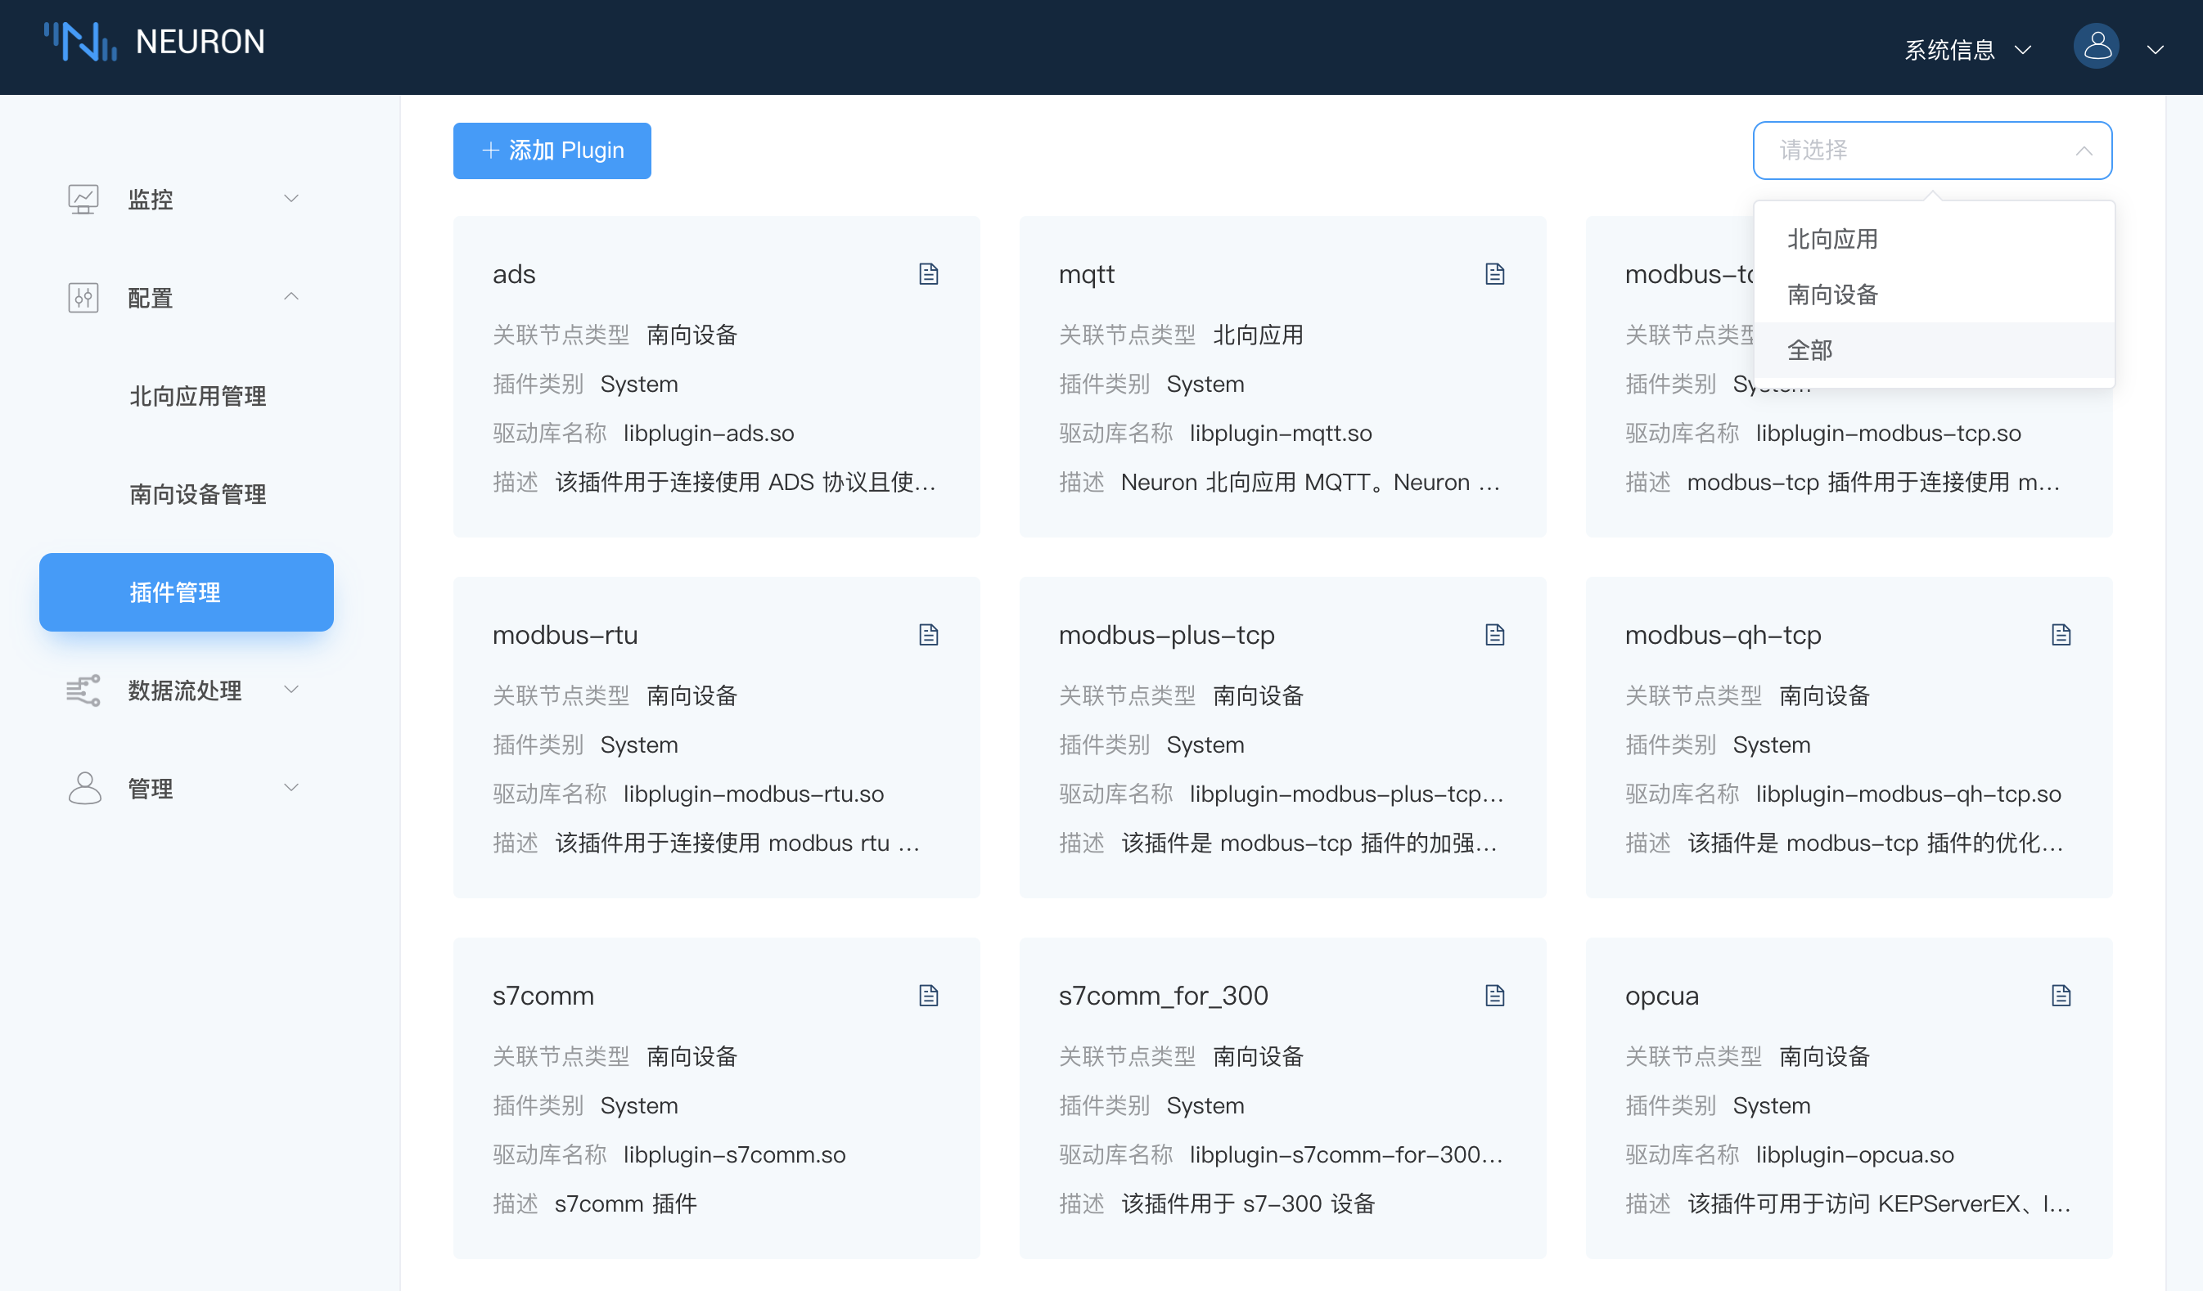
Task: Select 北向应用 from the filter list
Action: (x=1935, y=239)
